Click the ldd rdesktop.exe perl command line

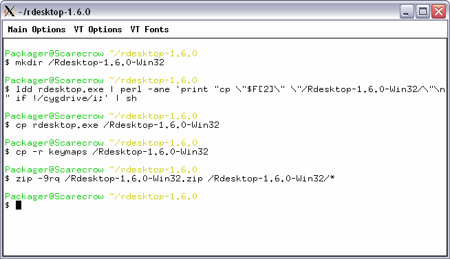pos(225,89)
